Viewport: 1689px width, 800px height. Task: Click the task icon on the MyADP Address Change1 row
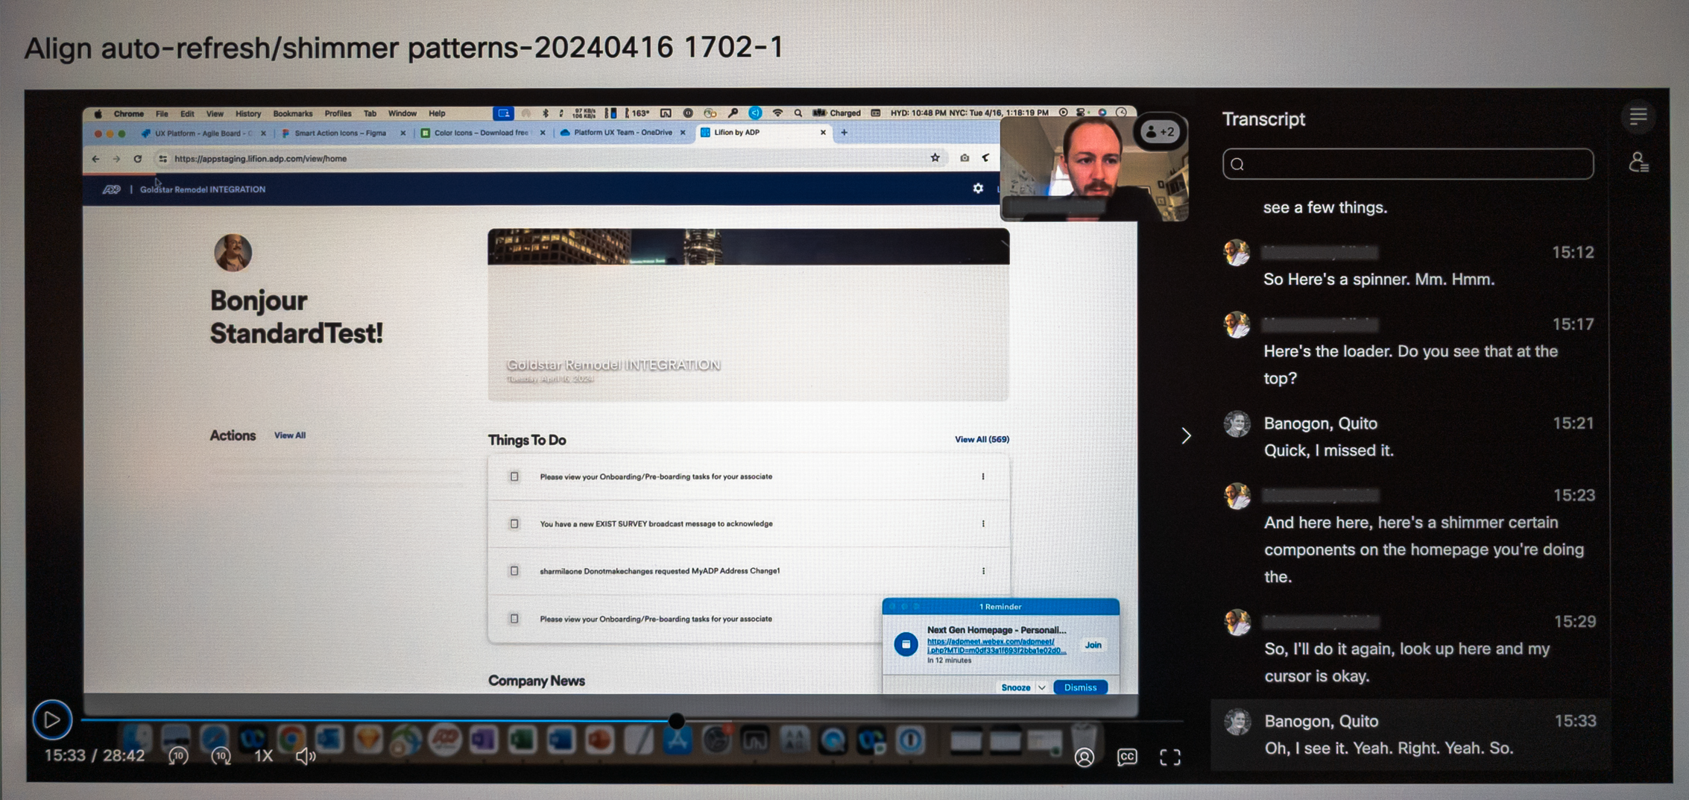[514, 571]
